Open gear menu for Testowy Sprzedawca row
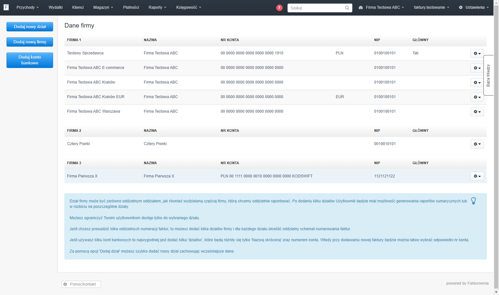Image resolution: width=499 pixels, height=295 pixels. coord(477,53)
